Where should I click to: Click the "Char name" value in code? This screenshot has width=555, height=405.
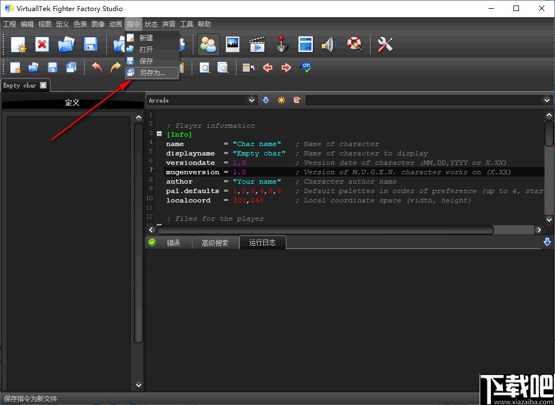point(257,144)
